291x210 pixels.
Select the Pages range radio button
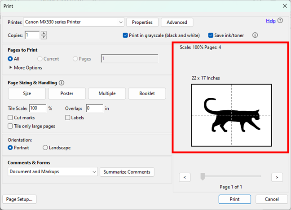(75, 59)
